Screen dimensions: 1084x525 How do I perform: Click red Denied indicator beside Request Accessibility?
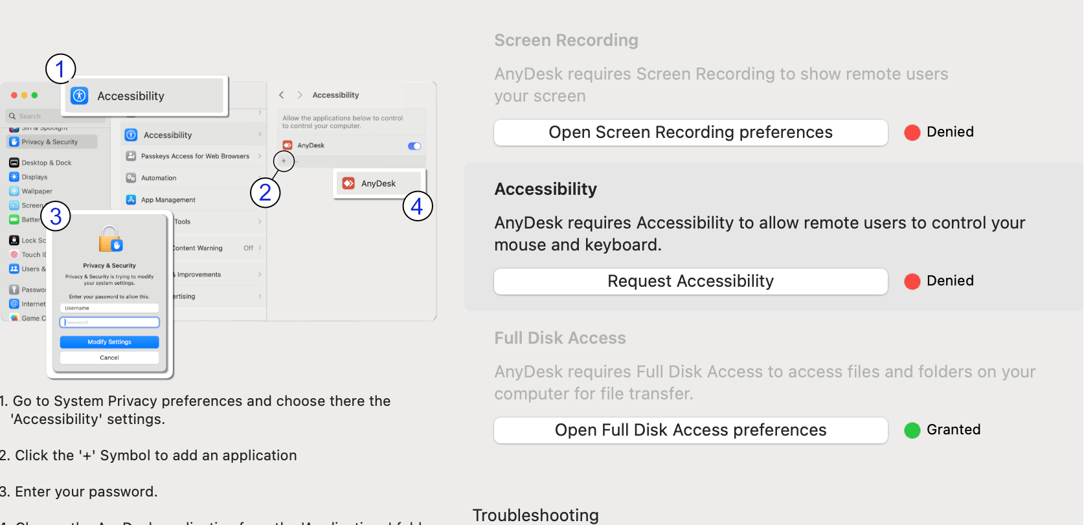click(912, 282)
